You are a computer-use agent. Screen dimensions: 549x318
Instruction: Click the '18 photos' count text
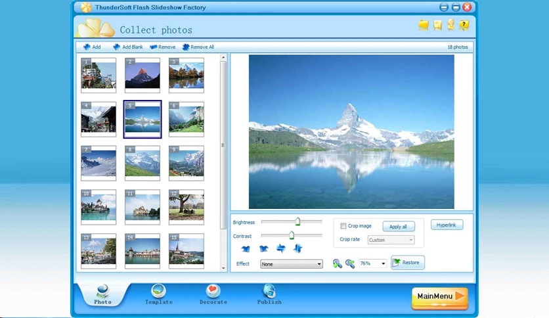(458, 47)
